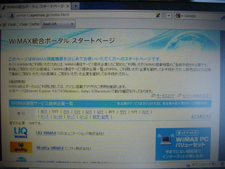225x169 pixels.
Task: Click the UQ WiMAX logo image
Action: (x=21, y=133)
